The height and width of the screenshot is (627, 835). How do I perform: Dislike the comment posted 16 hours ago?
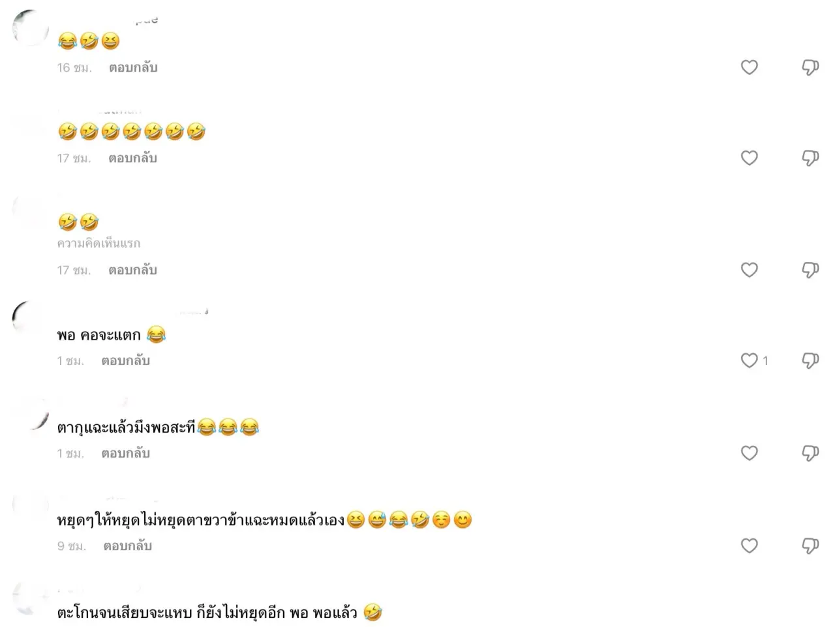point(810,67)
